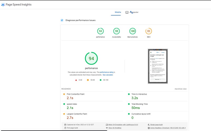Viewport: 211px width, 131px height.
Task: Click the stopwatch icon beside First page build
Action: [65, 128]
